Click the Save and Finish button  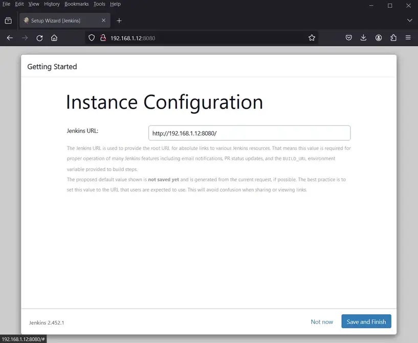[x=366, y=321]
